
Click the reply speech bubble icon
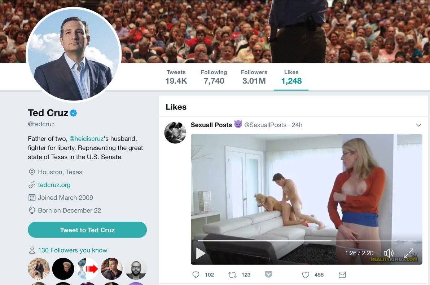point(196,275)
